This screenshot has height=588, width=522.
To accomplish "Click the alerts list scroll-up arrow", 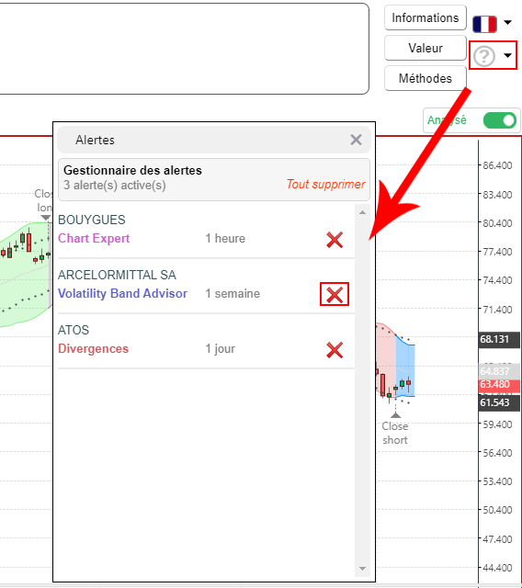I will pos(362,212).
